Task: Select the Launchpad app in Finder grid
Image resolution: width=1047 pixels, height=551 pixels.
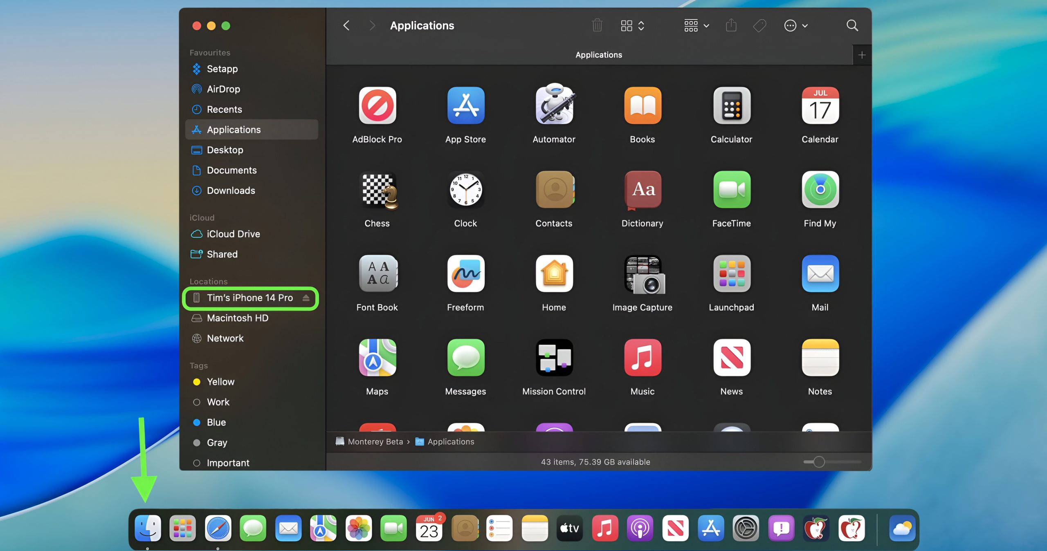Action: [x=731, y=273]
